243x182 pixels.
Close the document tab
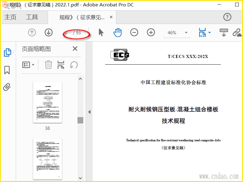(x=111, y=17)
